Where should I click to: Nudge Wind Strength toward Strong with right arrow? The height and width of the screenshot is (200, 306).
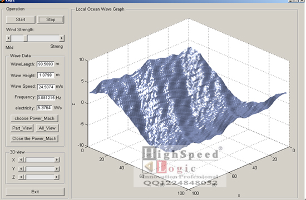tap(62, 38)
